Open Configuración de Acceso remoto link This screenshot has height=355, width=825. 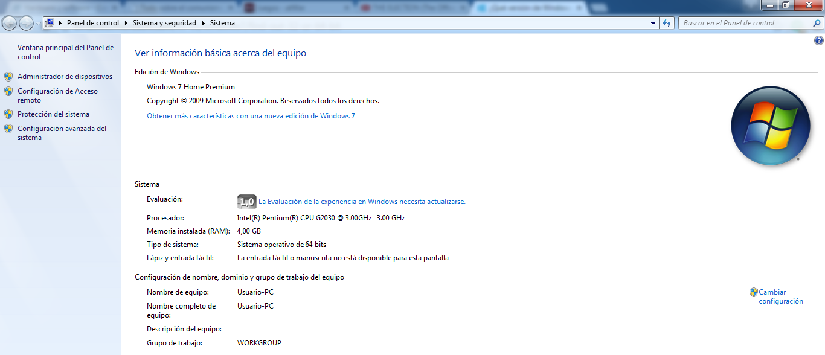click(57, 95)
